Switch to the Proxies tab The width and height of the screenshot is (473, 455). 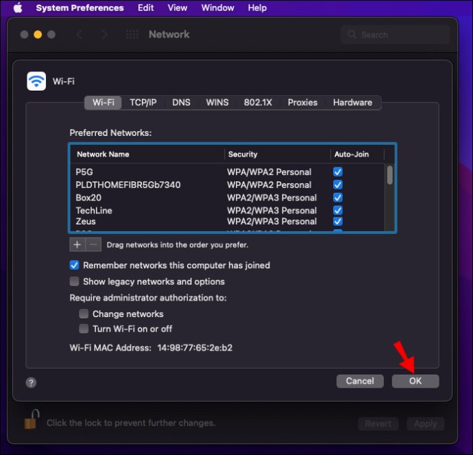(302, 103)
